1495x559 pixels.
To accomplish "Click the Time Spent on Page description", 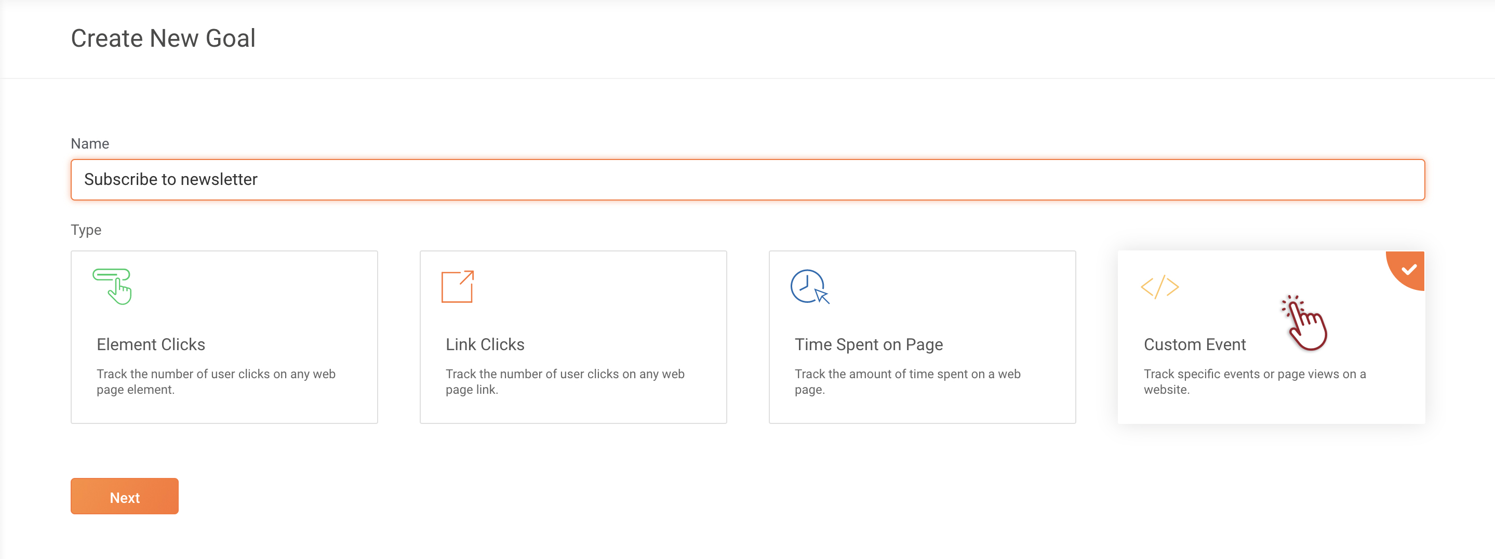I will pos(907,381).
